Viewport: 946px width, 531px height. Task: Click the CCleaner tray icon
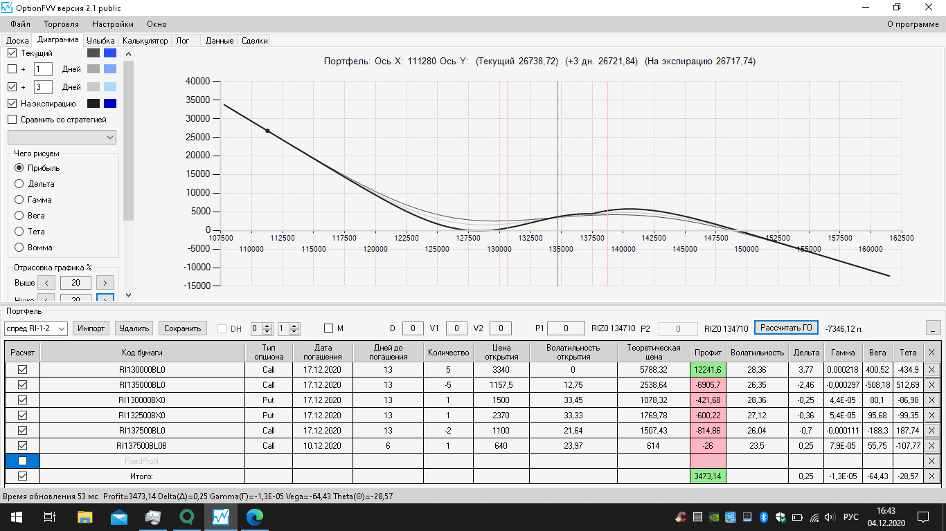click(x=681, y=517)
